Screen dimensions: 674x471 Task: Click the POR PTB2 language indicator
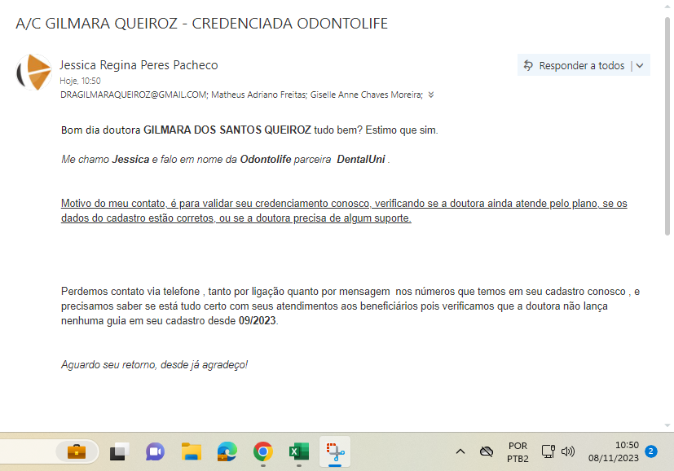pyautogui.click(x=518, y=452)
